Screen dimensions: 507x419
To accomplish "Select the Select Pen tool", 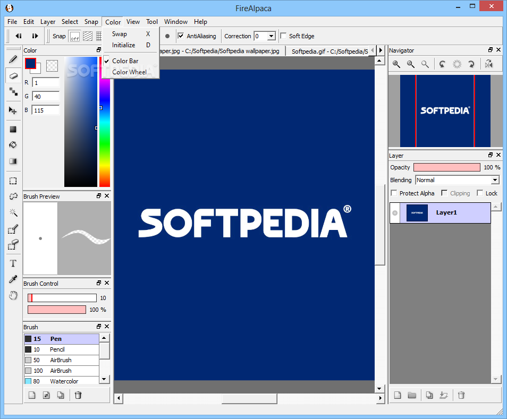I will 13,229.
